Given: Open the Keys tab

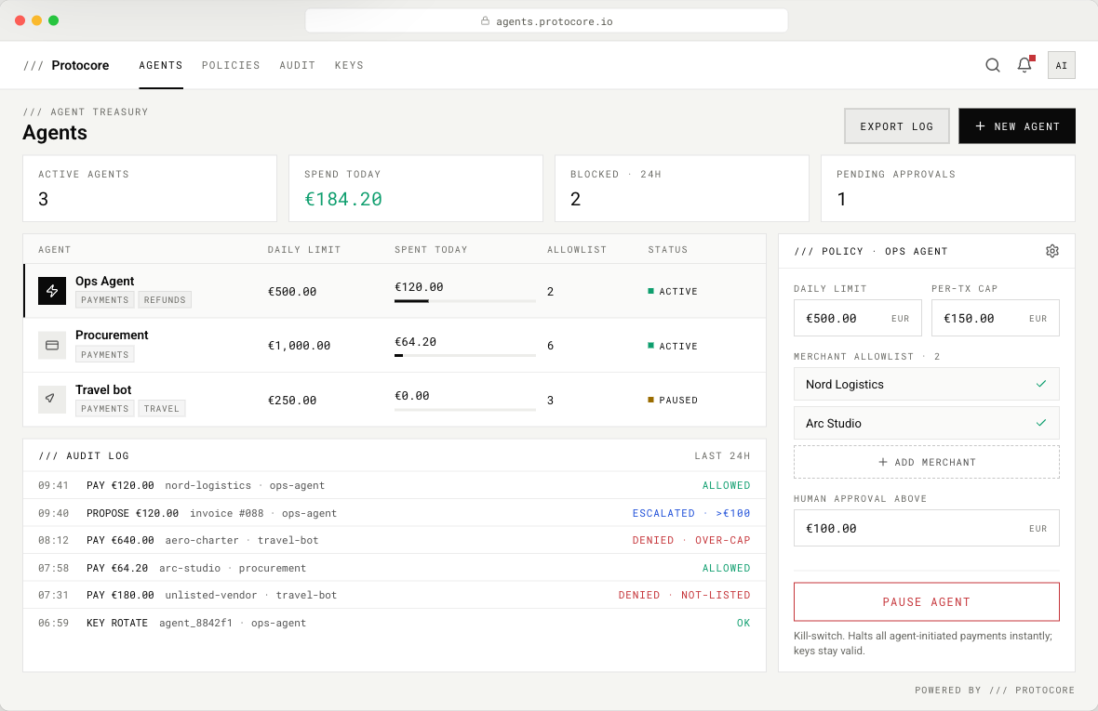Looking at the screenshot, I should pyautogui.click(x=349, y=65).
